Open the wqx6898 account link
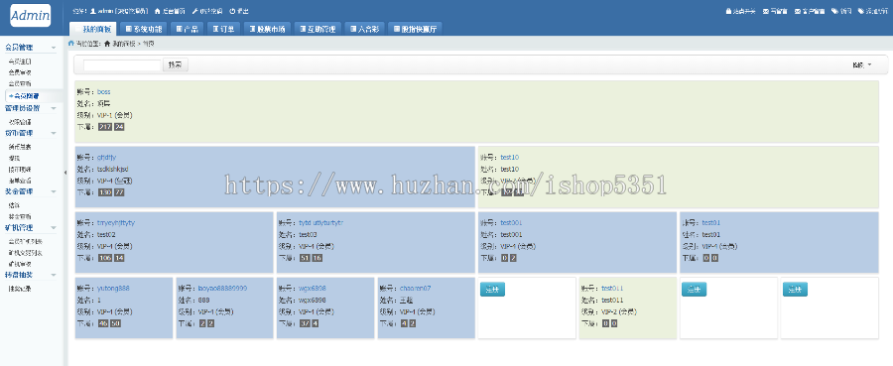The image size is (893, 366). 313,288
